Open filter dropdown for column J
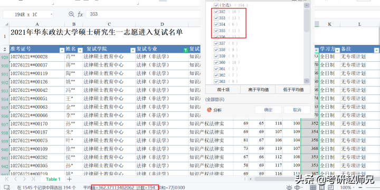The image size is (380, 190). [316, 50]
